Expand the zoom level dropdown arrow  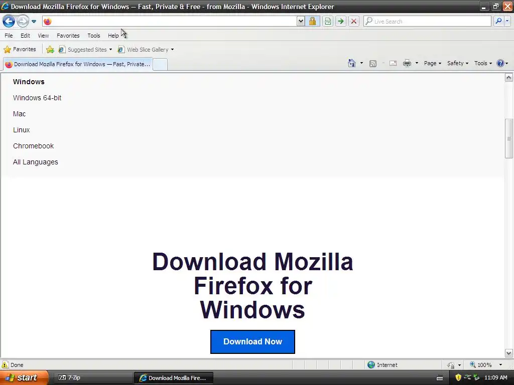[500, 365]
